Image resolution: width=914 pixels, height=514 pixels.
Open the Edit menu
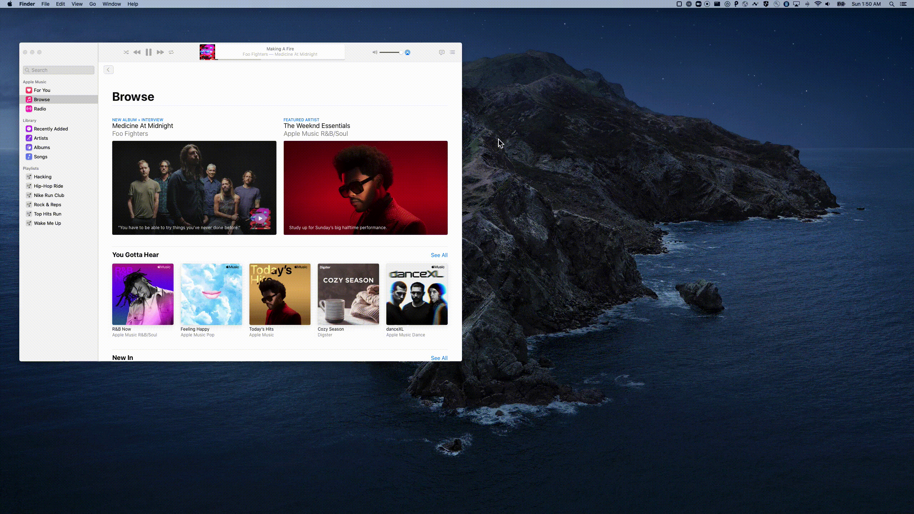tap(60, 4)
